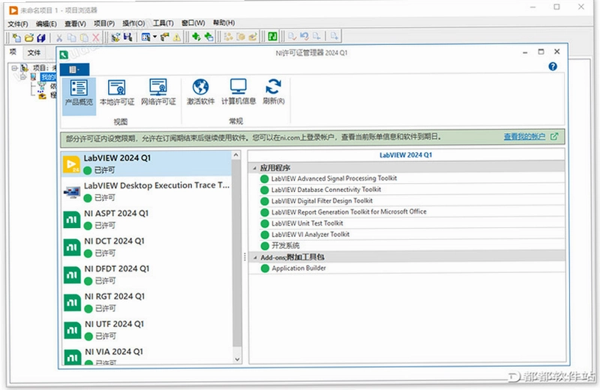
Task: Open the 窗口(W) menu
Action: pyautogui.click(x=193, y=23)
